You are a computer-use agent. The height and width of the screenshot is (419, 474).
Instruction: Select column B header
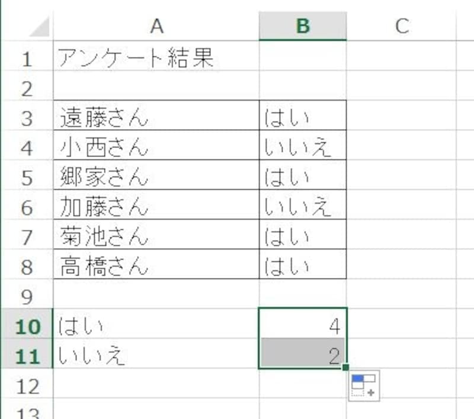point(302,26)
